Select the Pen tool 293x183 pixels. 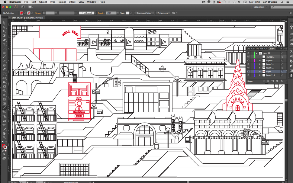pos(4,40)
